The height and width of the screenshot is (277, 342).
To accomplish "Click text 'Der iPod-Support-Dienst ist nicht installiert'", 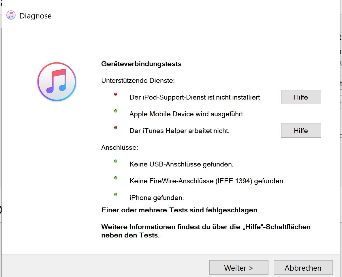I will point(195,97).
